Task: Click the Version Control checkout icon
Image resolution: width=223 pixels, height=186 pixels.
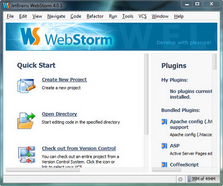Action: coord(27,155)
